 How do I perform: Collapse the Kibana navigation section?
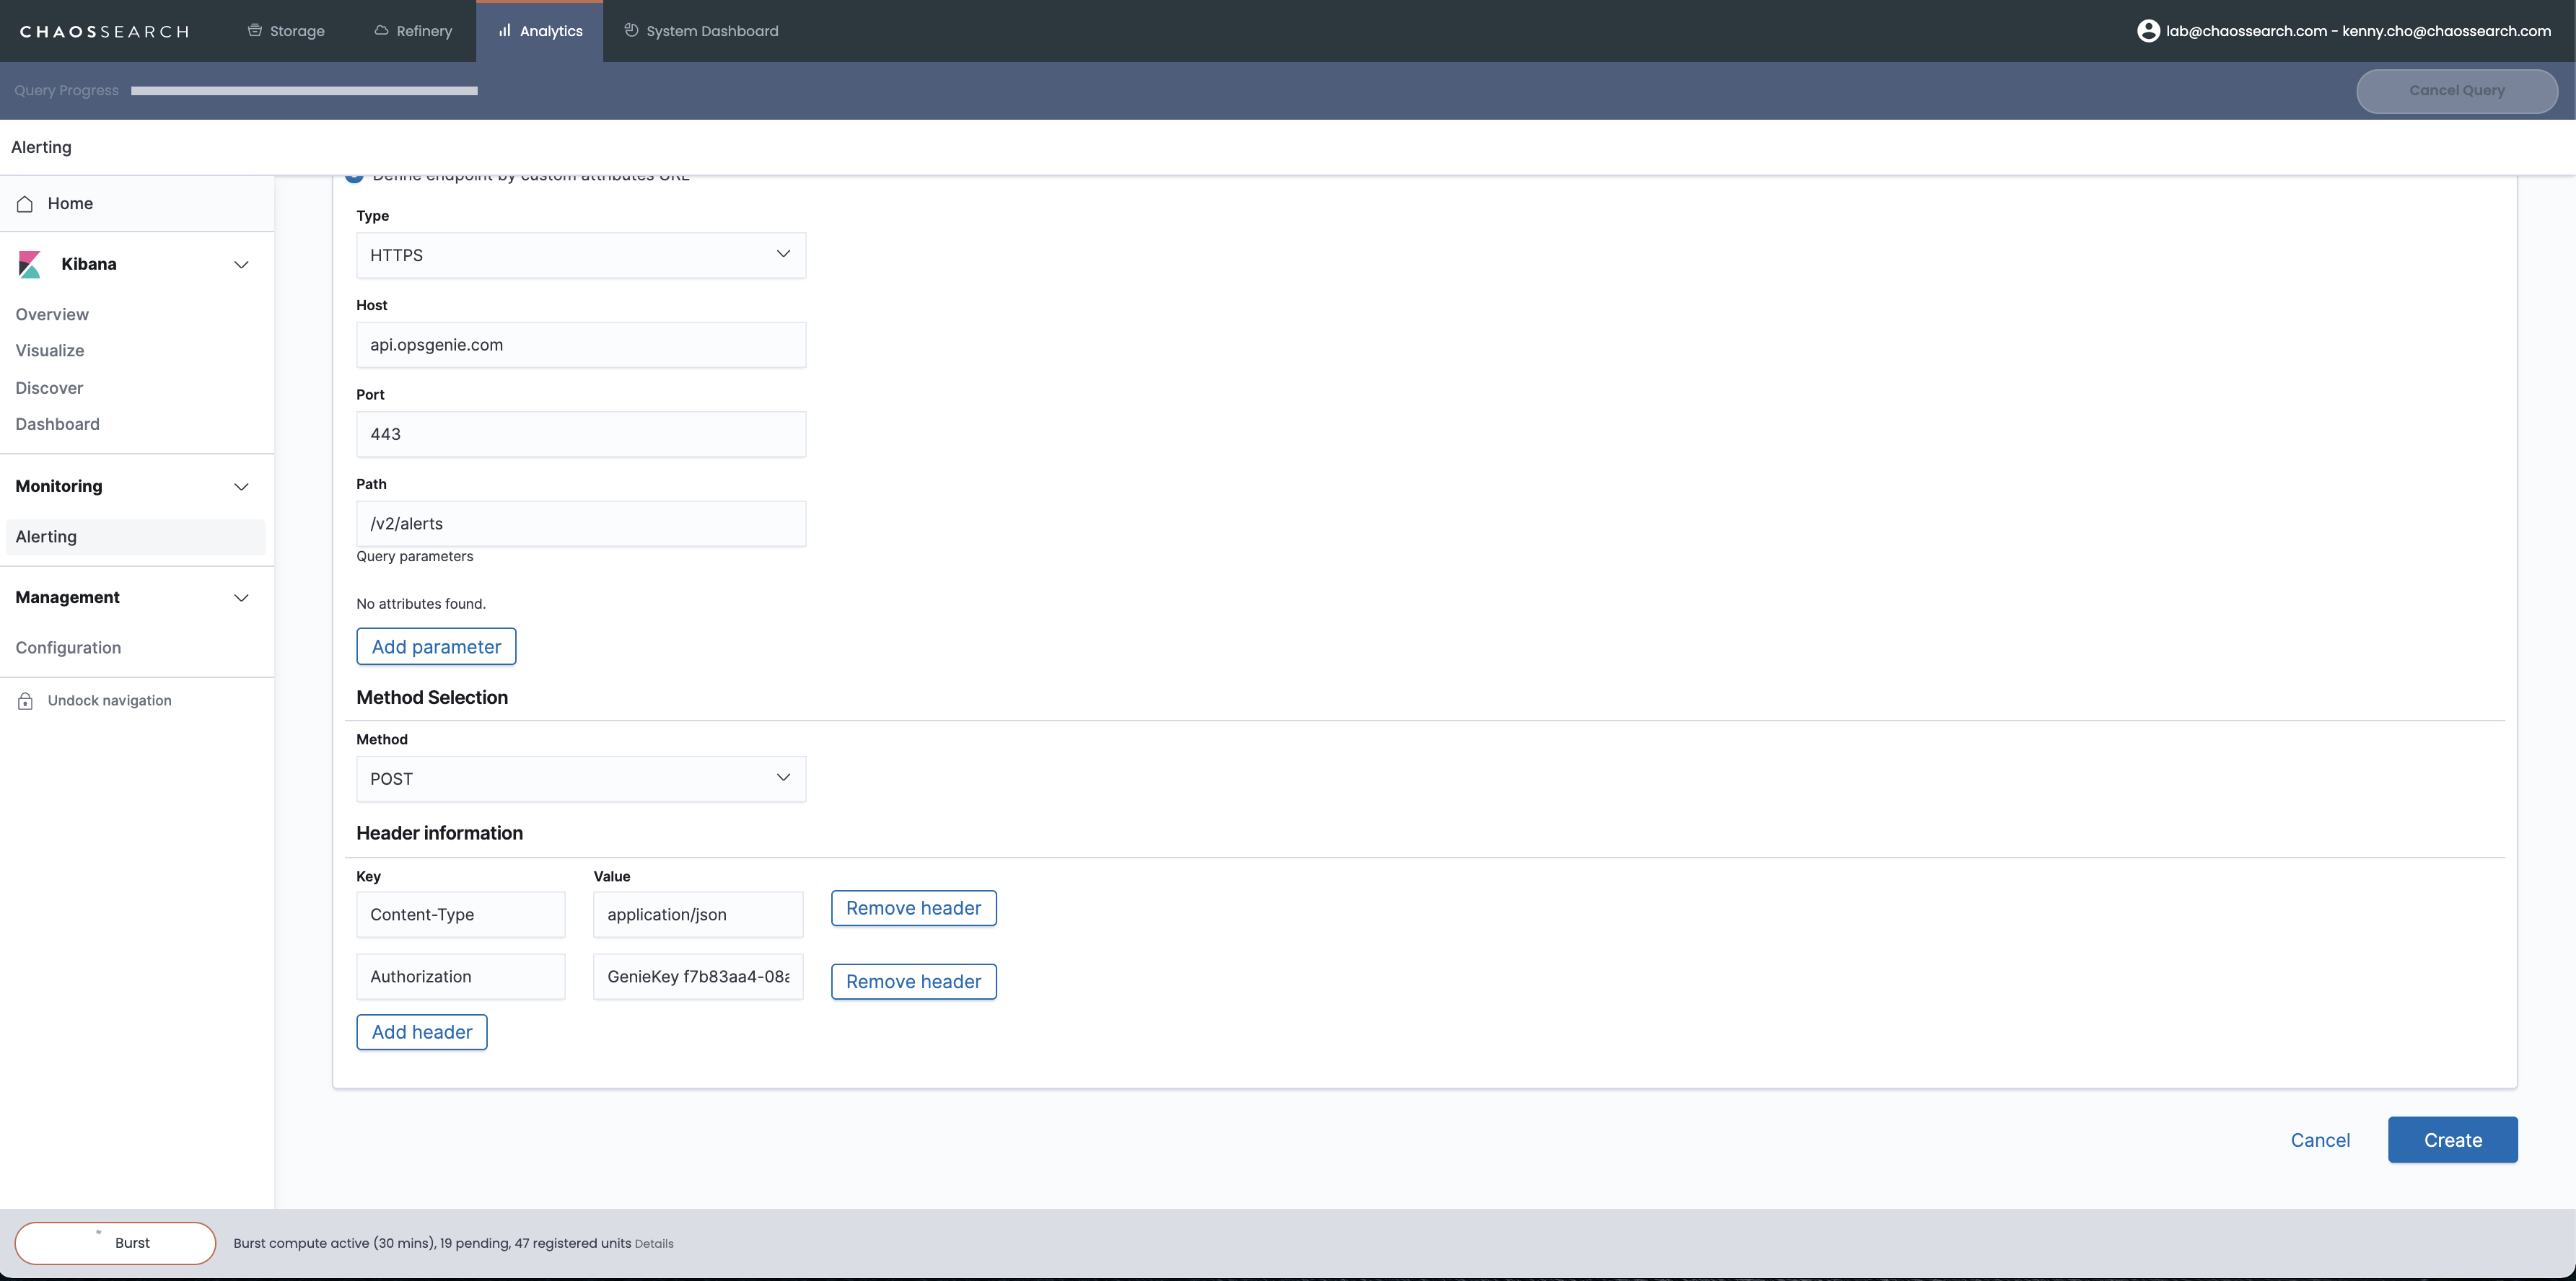point(241,265)
